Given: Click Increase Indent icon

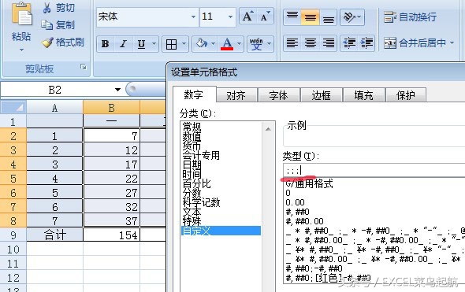Looking at the screenshot, I should [x=366, y=43].
